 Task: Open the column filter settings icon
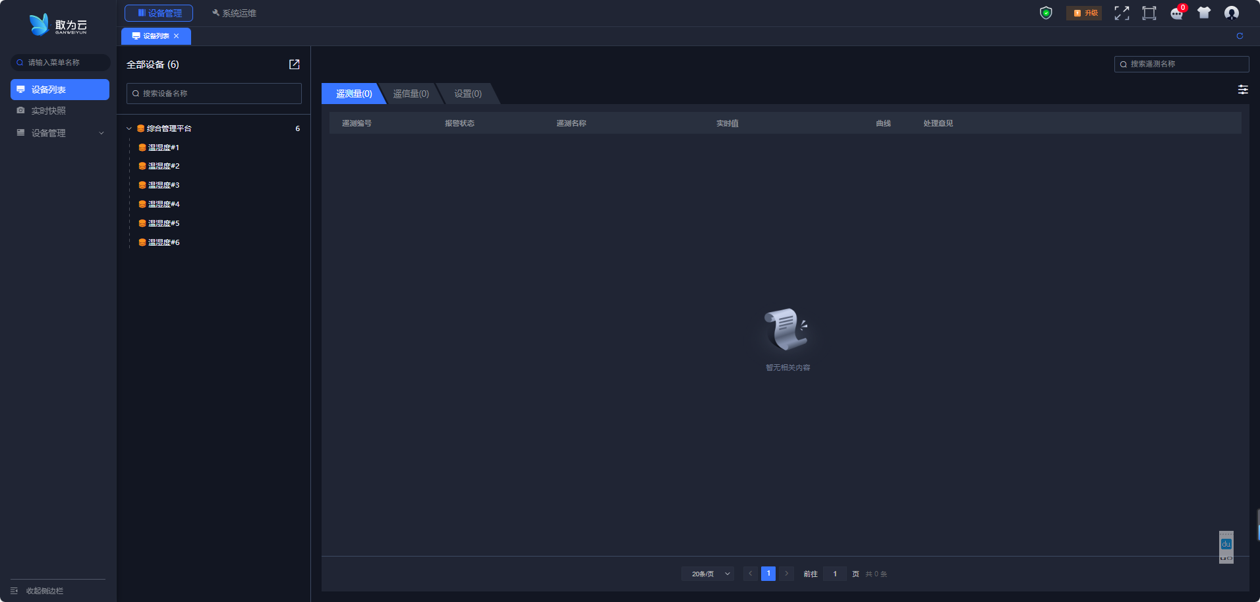1243,90
